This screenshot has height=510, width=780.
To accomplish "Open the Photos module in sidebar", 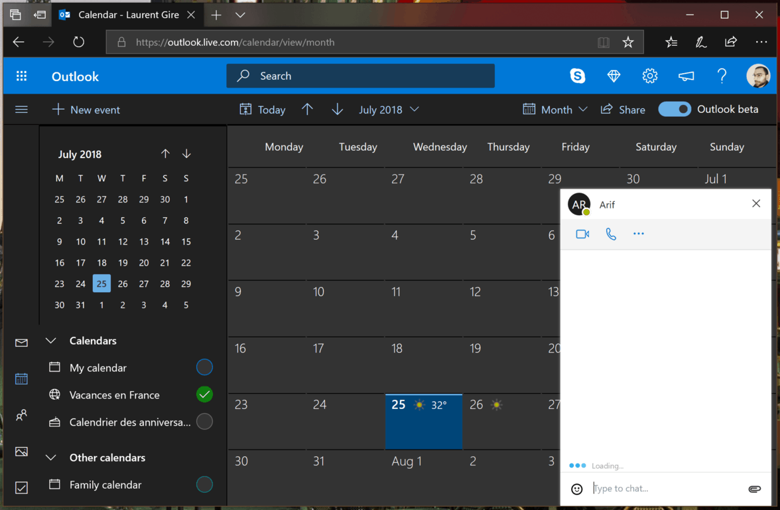I will click(21, 452).
